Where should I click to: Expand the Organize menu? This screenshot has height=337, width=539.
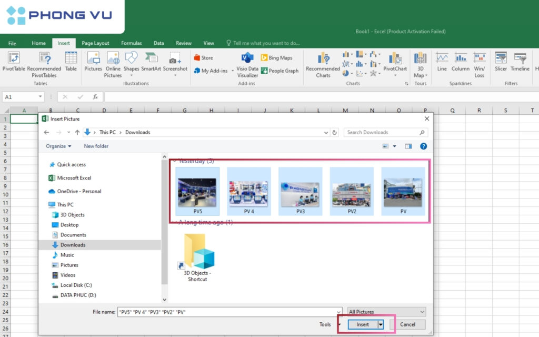coord(58,146)
